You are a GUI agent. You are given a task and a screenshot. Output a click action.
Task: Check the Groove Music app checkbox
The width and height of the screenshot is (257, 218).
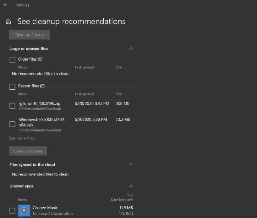(x=12, y=211)
